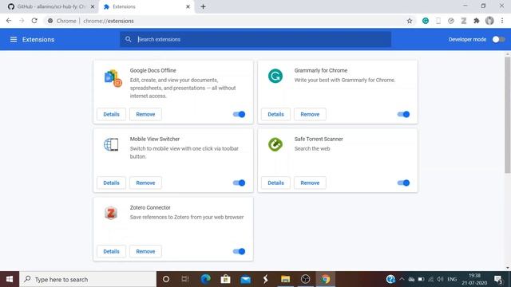This screenshot has width=511, height=287.
Task: Remove the Mobile View Switcher extension
Action: pyautogui.click(x=145, y=183)
